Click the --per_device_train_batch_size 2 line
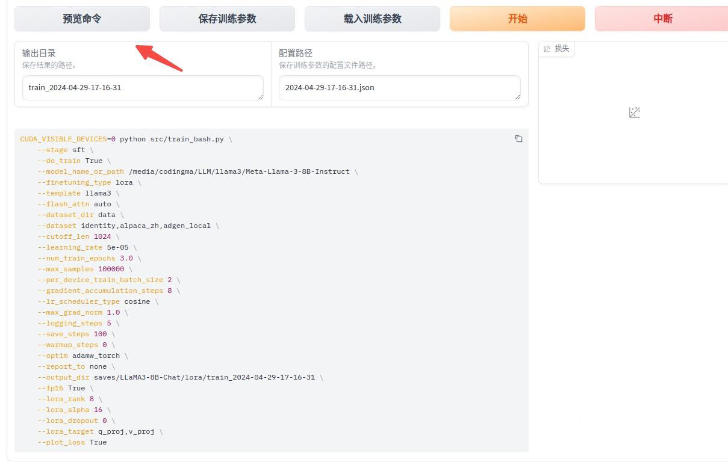Image resolution: width=728 pixels, height=462 pixels. 109,280
